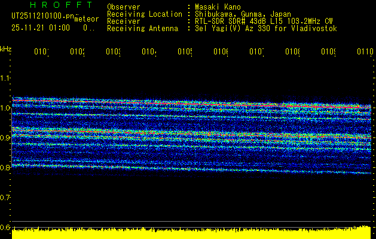Click the 1.0 frequency axis label
The width and height of the screenshot is (376, 239).
tap(6, 108)
